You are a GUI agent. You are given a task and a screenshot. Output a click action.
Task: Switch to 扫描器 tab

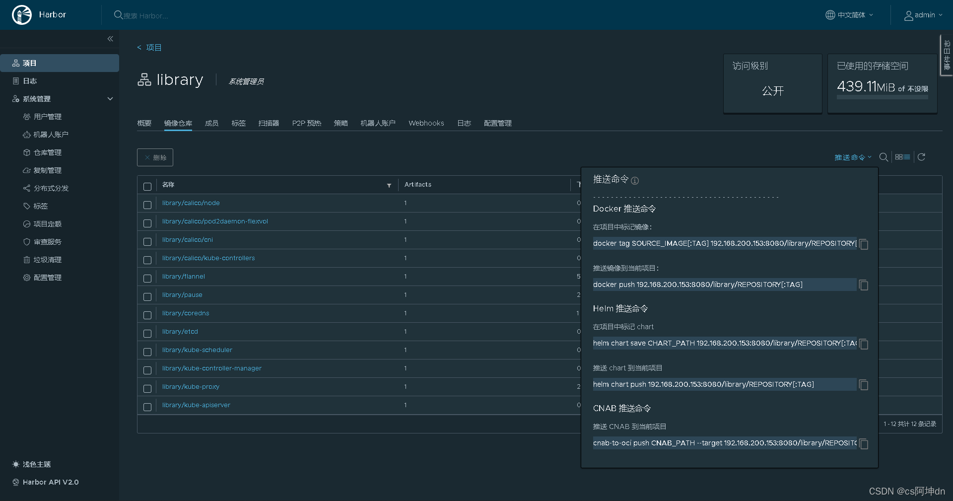(x=269, y=123)
